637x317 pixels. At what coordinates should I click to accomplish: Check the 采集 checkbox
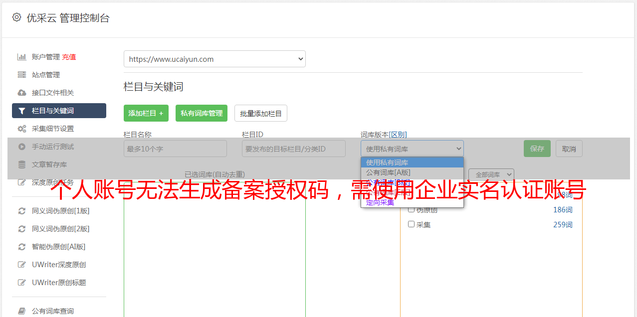[412, 224]
